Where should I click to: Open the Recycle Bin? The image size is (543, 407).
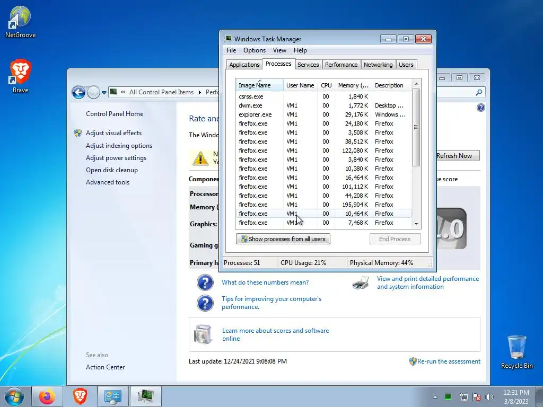click(x=516, y=352)
